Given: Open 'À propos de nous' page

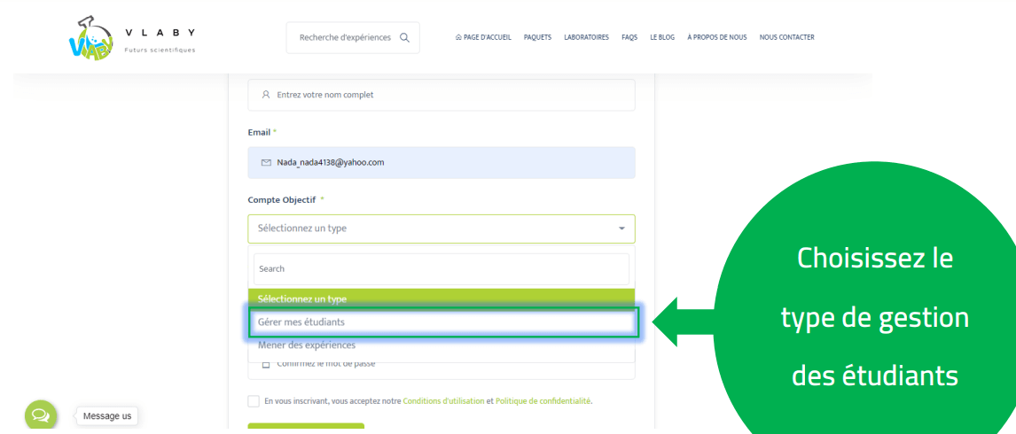Looking at the screenshot, I should pos(716,37).
